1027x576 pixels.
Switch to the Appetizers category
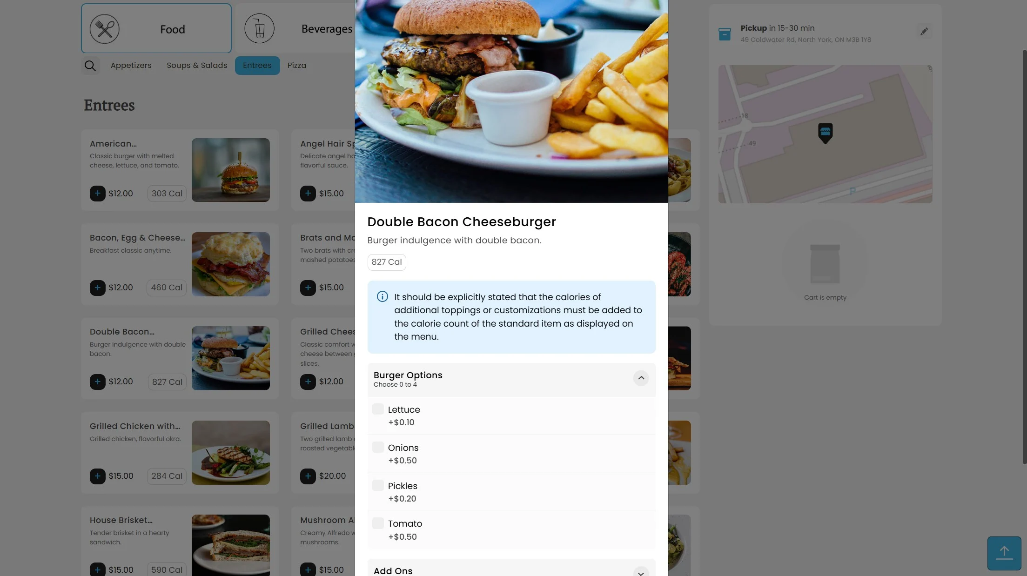tap(131, 66)
